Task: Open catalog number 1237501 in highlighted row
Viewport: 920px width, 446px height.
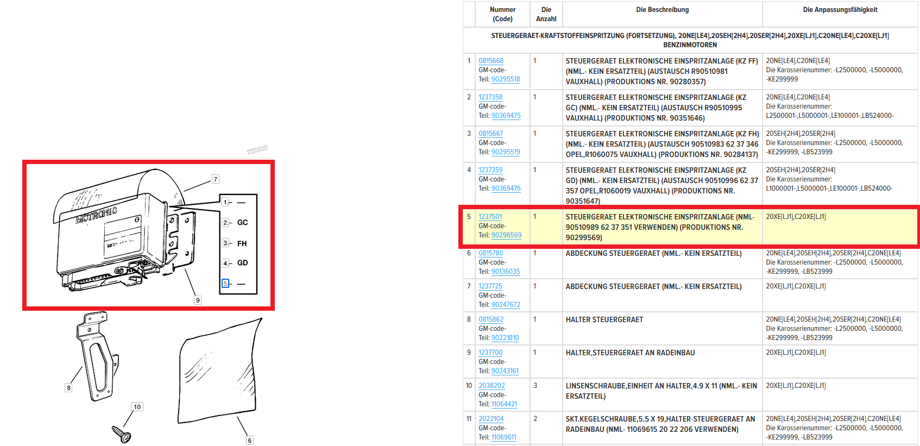Action: pyautogui.click(x=490, y=217)
